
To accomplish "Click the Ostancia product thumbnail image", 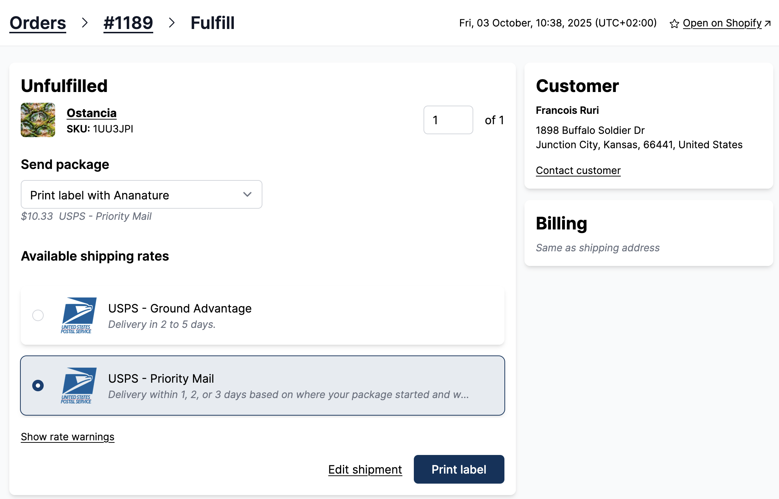I will pyautogui.click(x=38, y=120).
